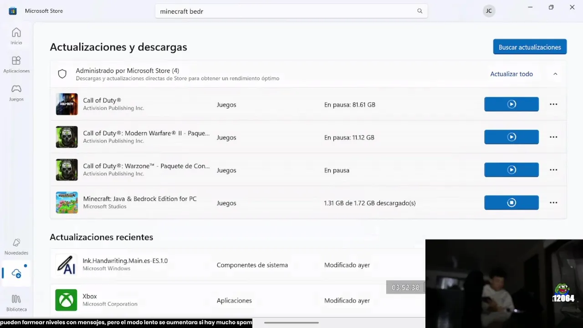The width and height of the screenshot is (583, 328).
Task: Open Call of Duty®: Modern Warfare® II title
Action: pyautogui.click(x=146, y=133)
